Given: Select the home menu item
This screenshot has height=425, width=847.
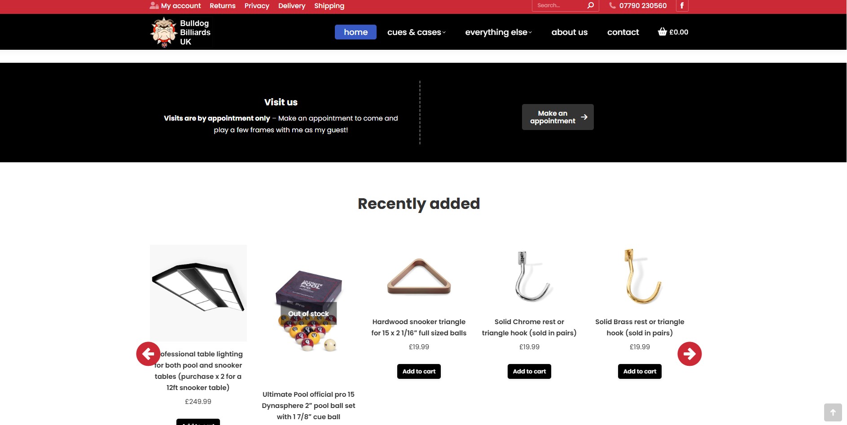Looking at the screenshot, I should tap(355, 32).
